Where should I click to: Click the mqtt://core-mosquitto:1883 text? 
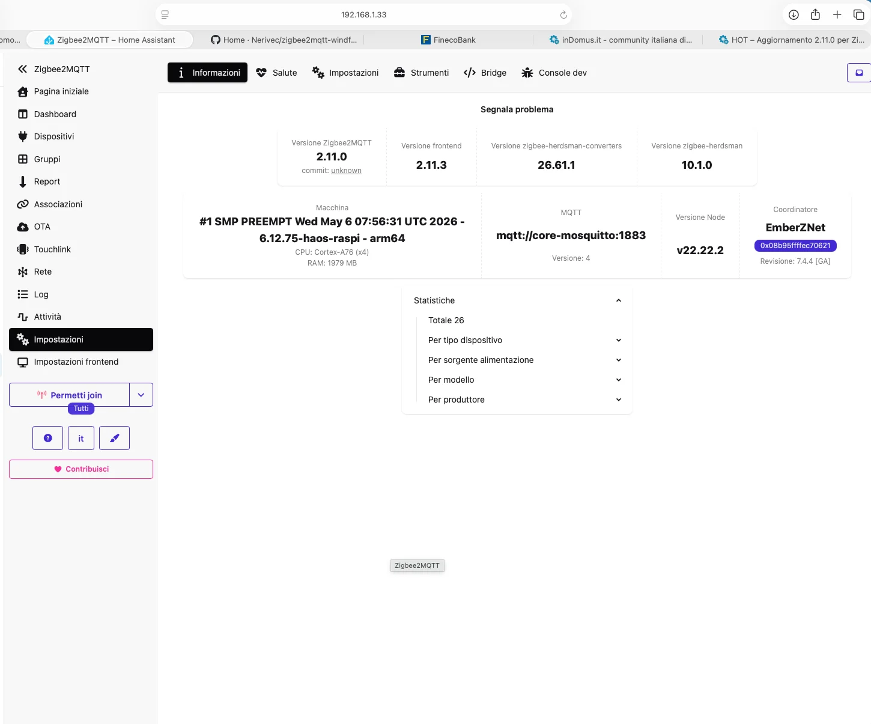[x=571, y=236]
